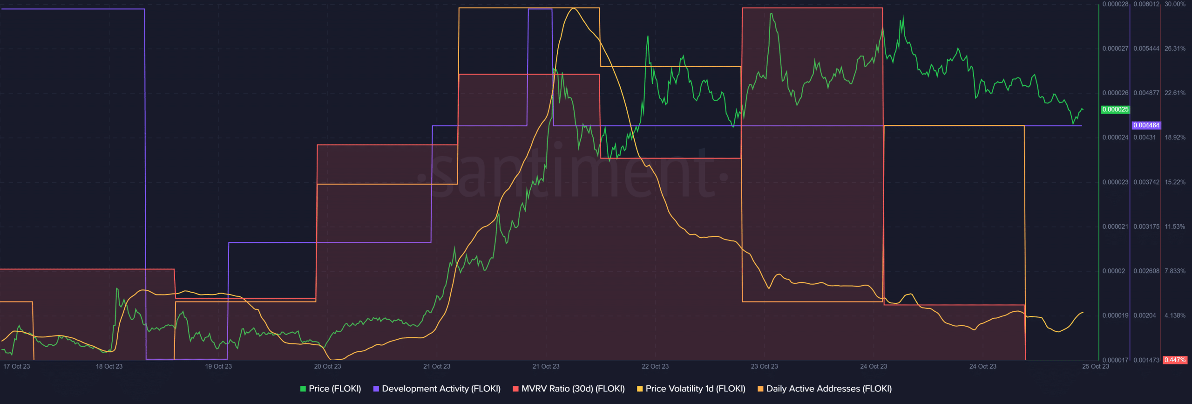
Task: Toggle the Development Activity (FLOKI) legend label
Action: (441, 389)
